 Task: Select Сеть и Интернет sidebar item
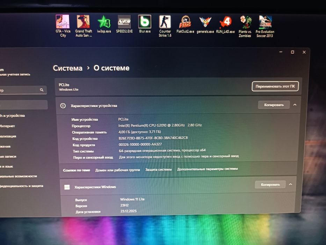coord(7,126)
